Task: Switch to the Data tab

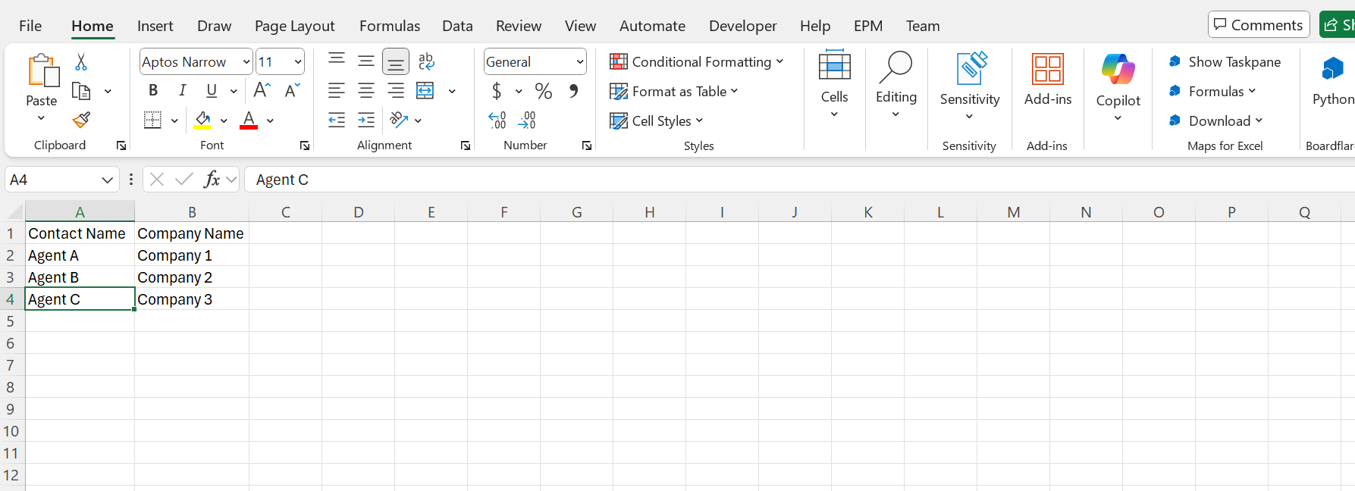Action: click(x=457, y=26)
